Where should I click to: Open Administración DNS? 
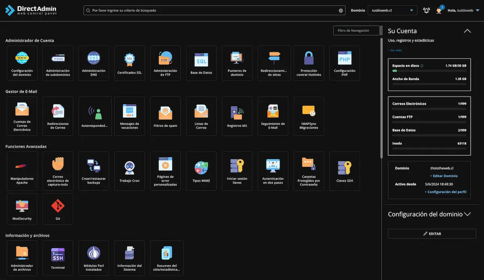pos(94,63)
